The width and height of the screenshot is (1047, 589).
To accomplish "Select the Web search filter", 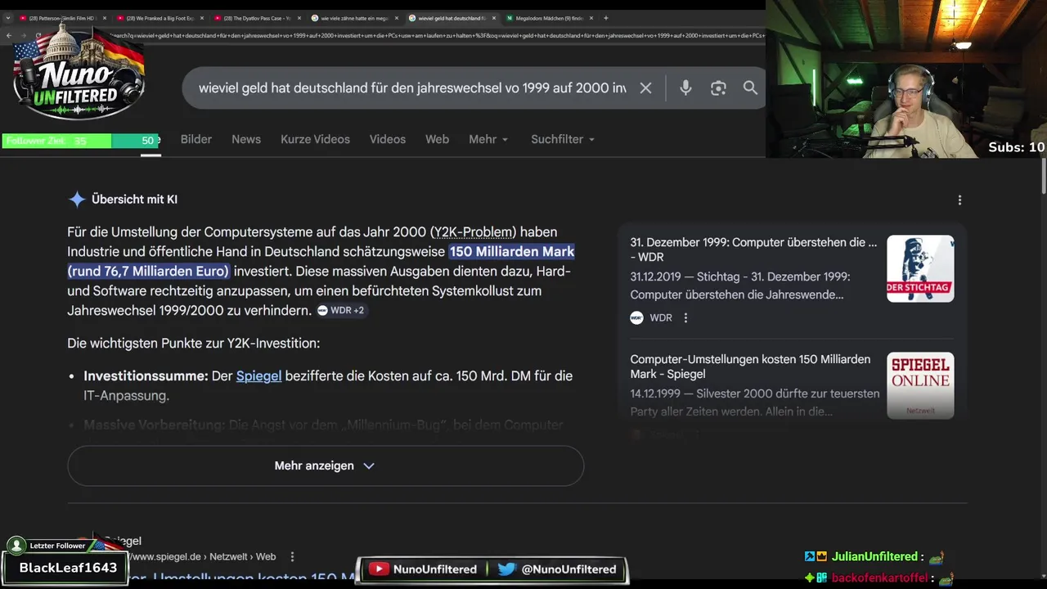I will [437, 139].
